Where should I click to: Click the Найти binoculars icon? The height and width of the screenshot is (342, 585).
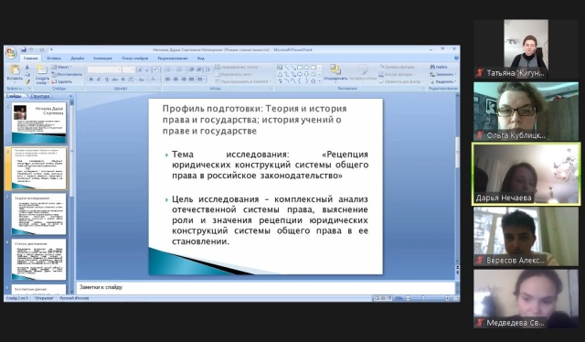[432, 67]
